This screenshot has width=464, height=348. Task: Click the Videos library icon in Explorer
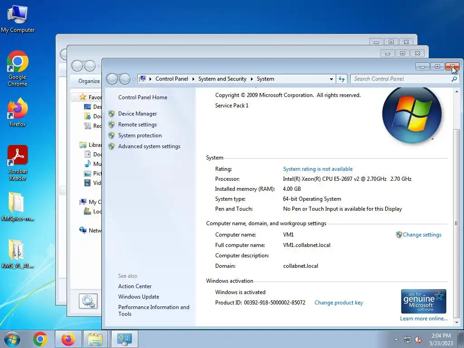[x=87, y=183]
